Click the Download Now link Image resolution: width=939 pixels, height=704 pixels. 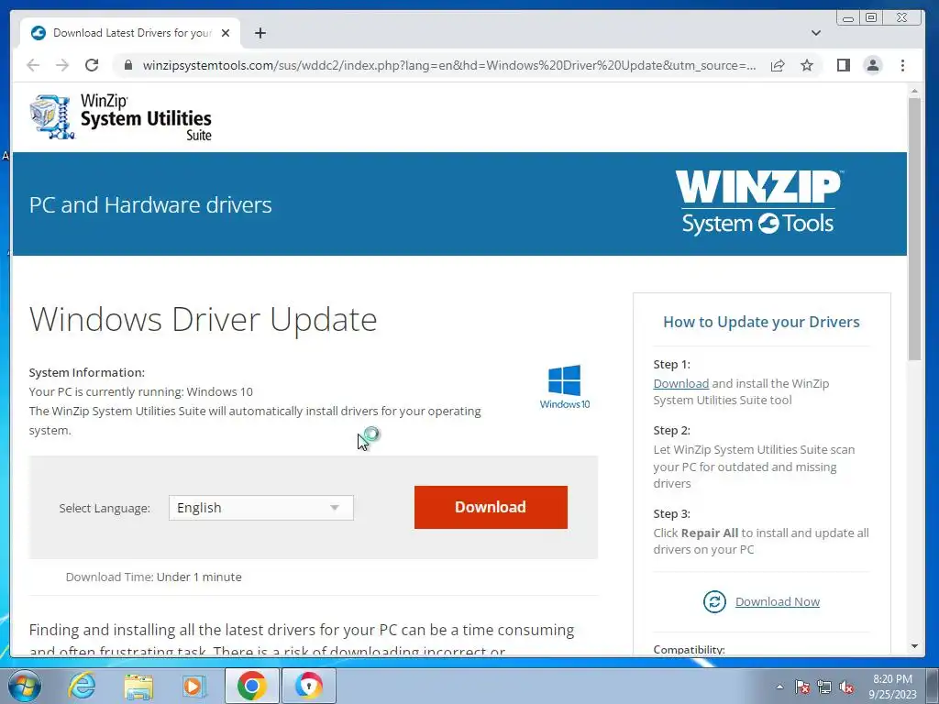pyautogui.click(x=778, y=601)
